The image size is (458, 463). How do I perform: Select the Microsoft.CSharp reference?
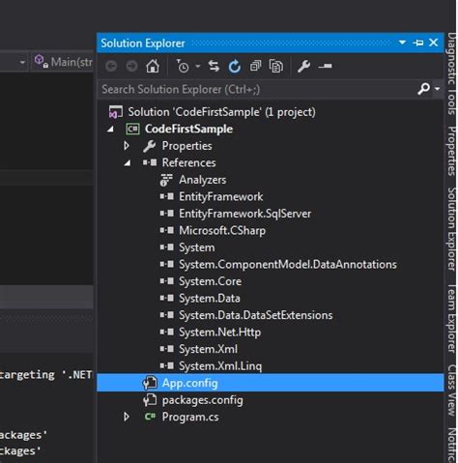(x=222, y=230)
